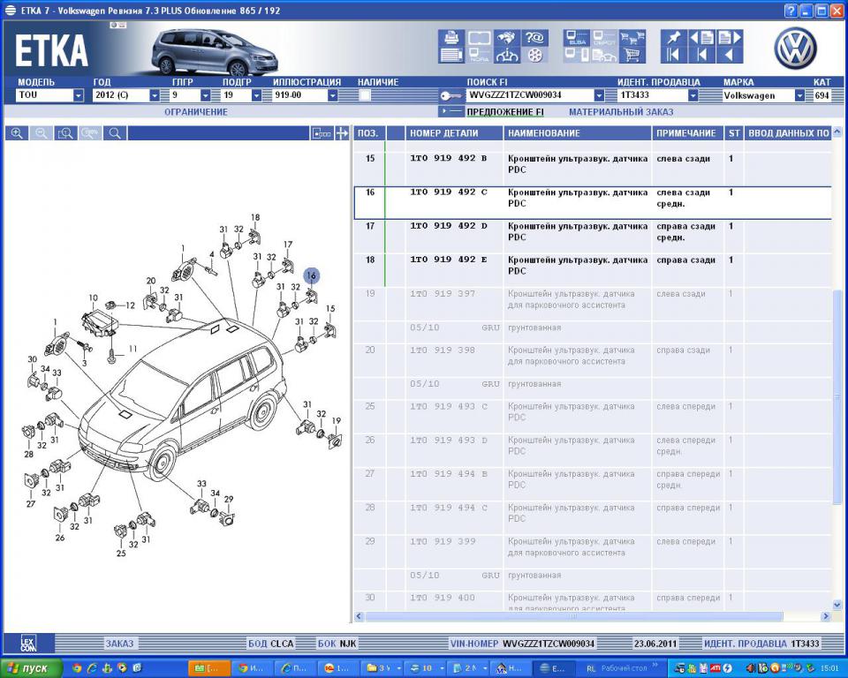Click the plain magnifier icon in illustration toolbar
Viewport: 848px width, 678px height.
point(115,133)
